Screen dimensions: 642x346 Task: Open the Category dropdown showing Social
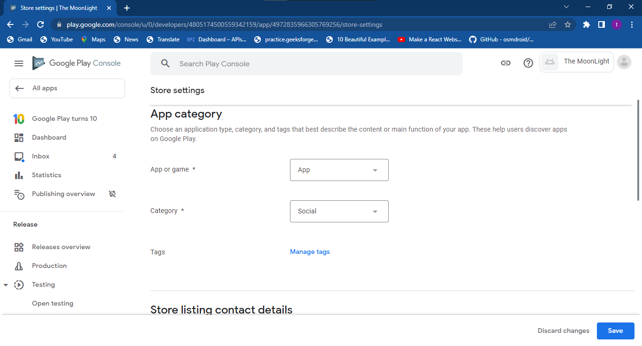pyautogui.click(x=339, y=211)
